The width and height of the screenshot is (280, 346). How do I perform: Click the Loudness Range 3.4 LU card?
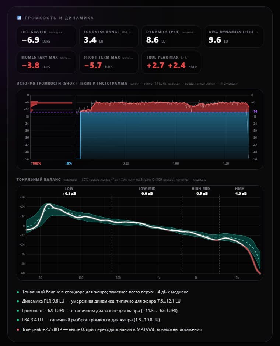pyautogui.click(x=109, y=37)
